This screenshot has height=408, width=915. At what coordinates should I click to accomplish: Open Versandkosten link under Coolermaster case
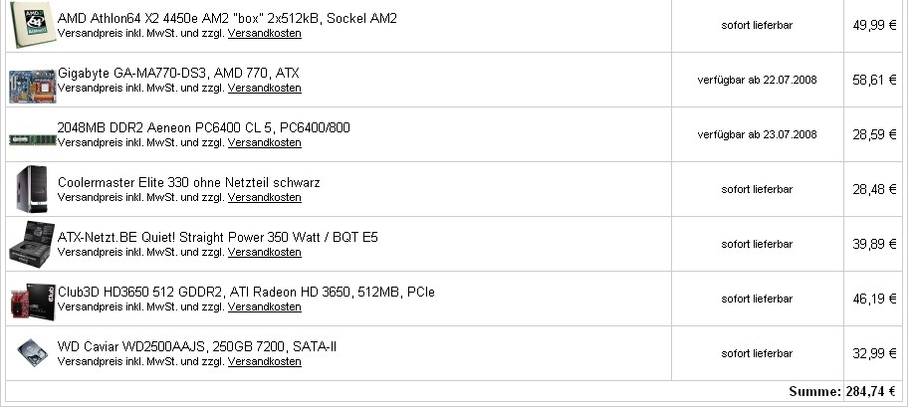tap(265, 198)
